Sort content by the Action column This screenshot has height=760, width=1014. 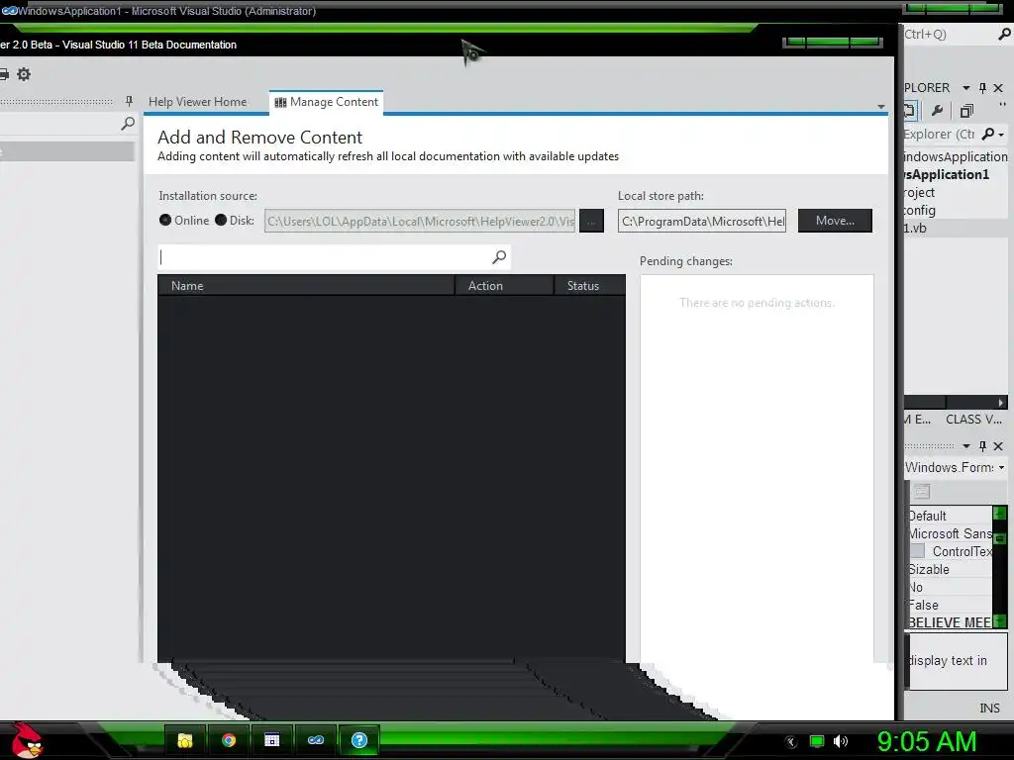pyautogui.click(x=504, y=286)
